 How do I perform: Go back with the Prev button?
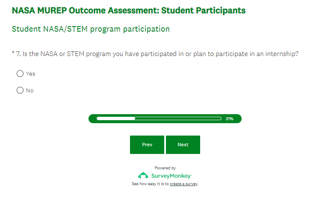(147, 145)
